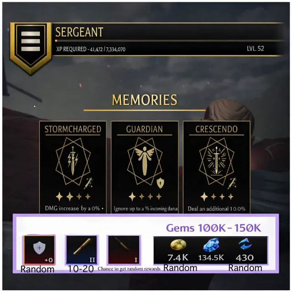Open the scroll item slot marked II

pyautogui.click(x=82, y=250)
